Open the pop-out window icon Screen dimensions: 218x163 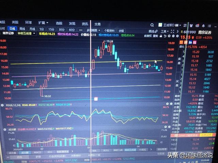tap(185, 25)
